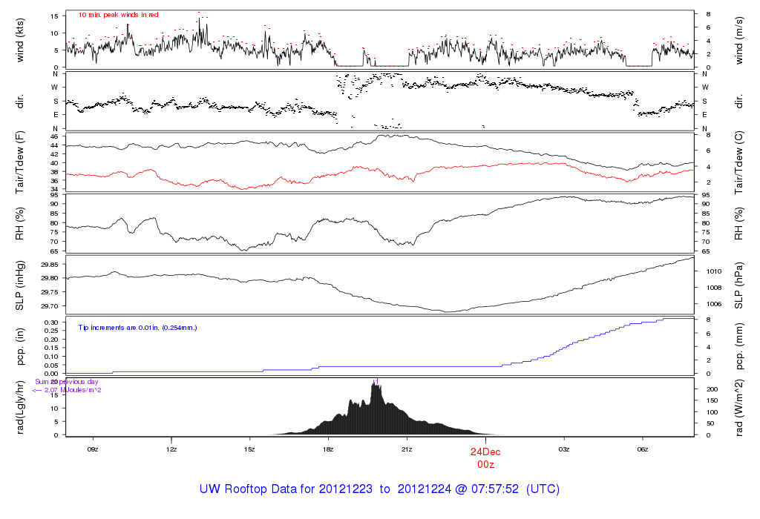Click the 'Tair/Tdew (C)' axis label
Image resolution: width=760 pixels, height=519 pixels.
pyautogui.click(x=738, y=162)
